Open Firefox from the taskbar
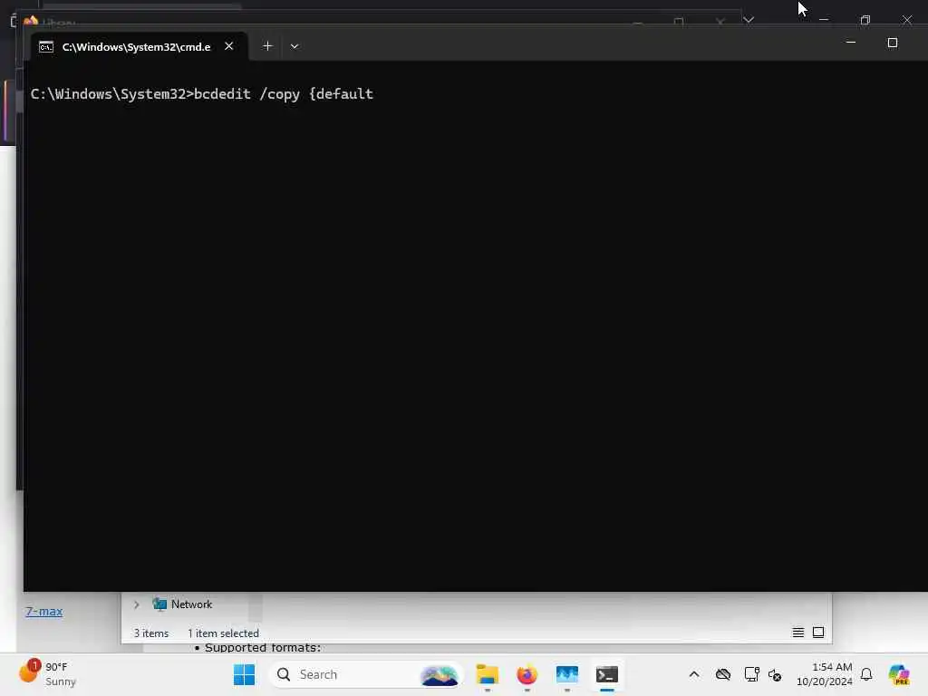Image resolution: width=928 pixels, height=696 pixels. 527,674
